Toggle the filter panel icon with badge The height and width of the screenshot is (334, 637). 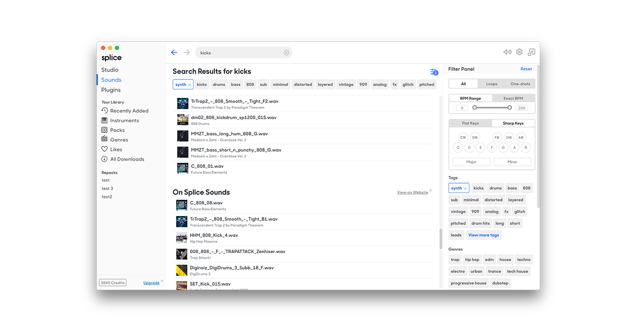tap(434, 72)
